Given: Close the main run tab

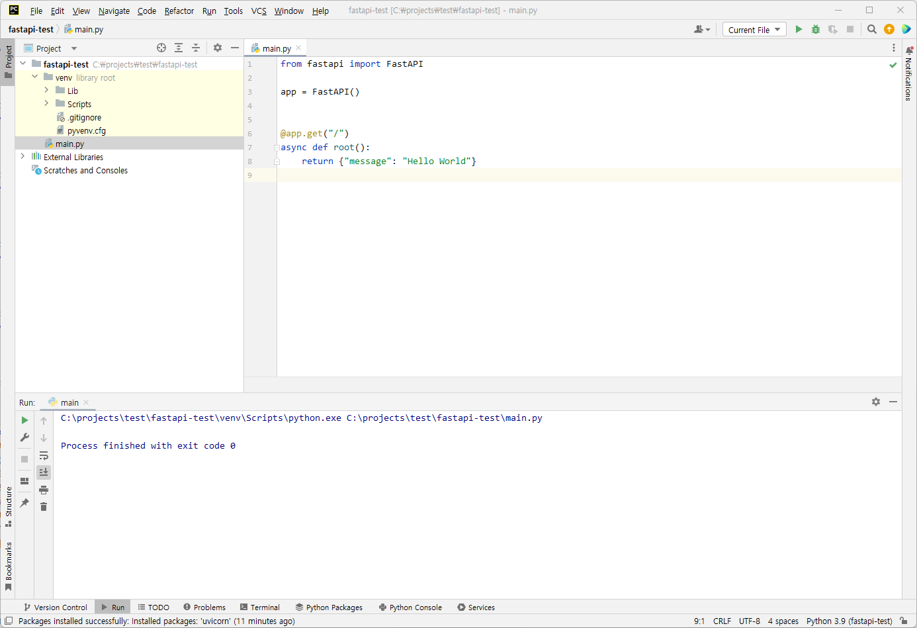Looking at the screenshot, I should tap(86, 402).
